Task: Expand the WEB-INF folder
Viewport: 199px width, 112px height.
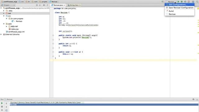Action: (x=7, y=26)
